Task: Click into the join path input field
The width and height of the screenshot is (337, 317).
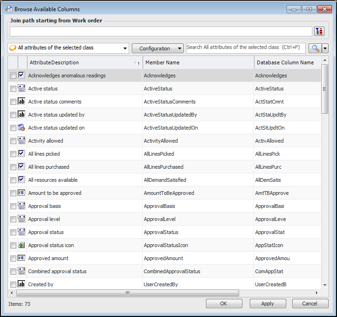Action: click(x=160, y=31)
